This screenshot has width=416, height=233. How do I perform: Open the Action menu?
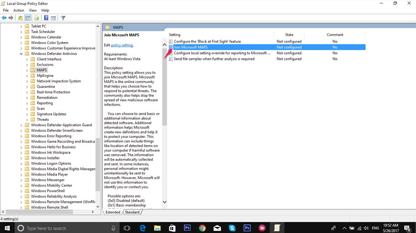[19, 10]
